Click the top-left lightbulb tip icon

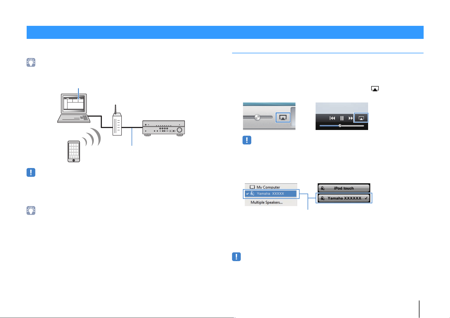(x=31, y=62)
